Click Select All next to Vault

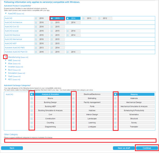(x=17, y=76)
